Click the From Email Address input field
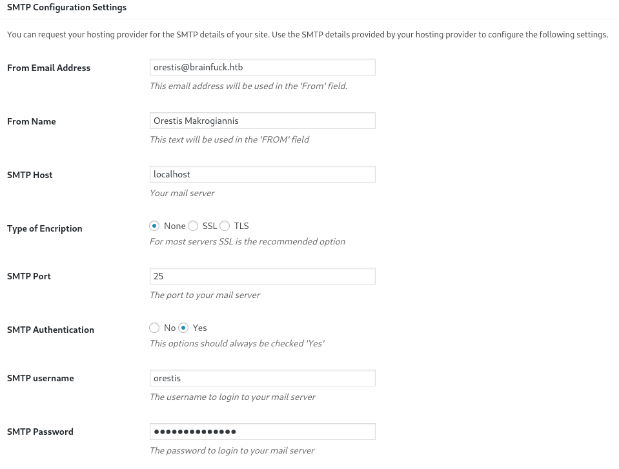 [x=263, y=67]
